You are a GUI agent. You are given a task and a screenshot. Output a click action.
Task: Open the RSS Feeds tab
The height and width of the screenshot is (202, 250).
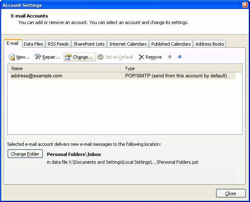59,44
